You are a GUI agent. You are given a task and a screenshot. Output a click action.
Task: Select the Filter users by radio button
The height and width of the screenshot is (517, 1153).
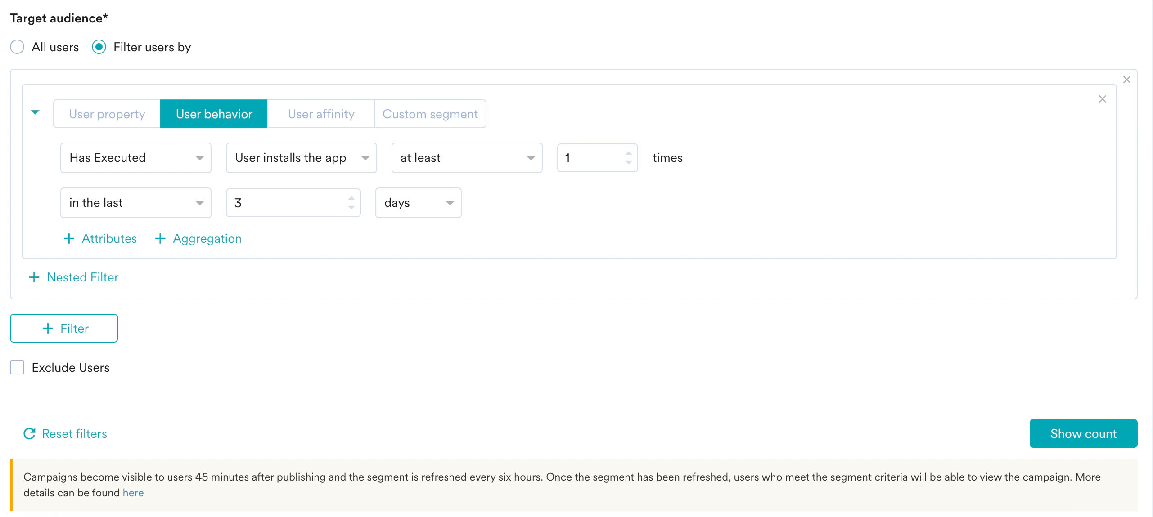point(99,47)
